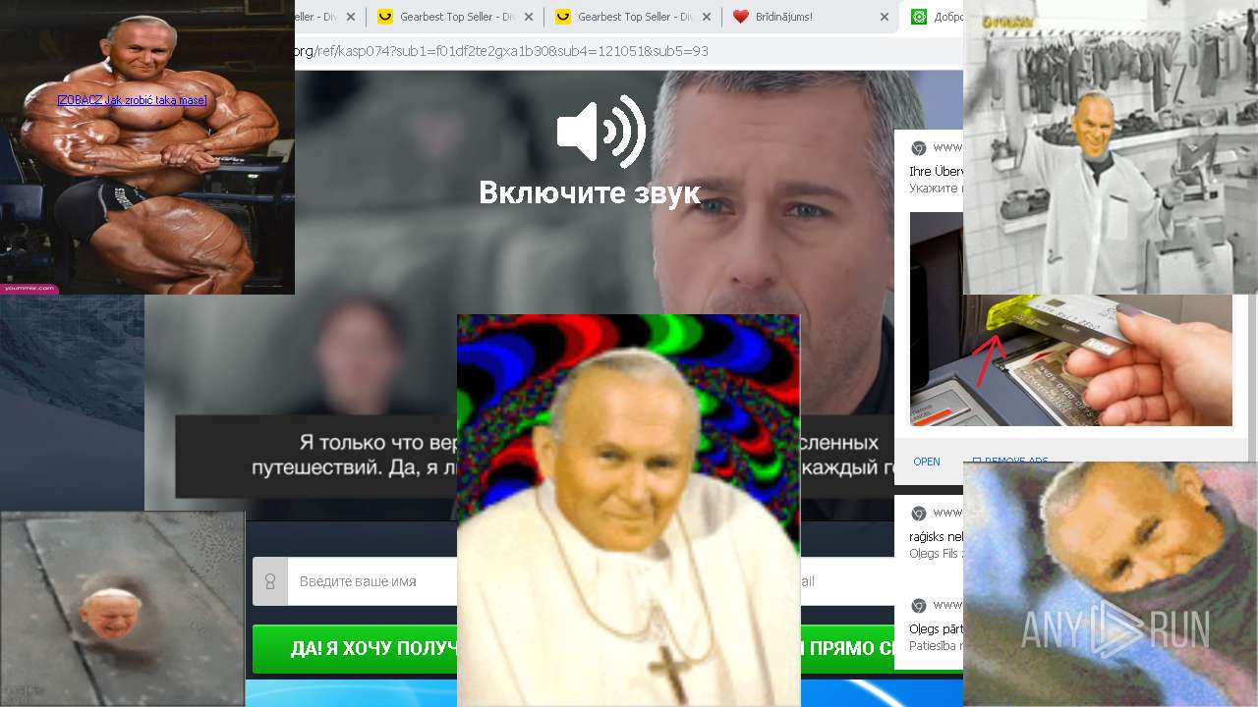Click the 'Oļegs Fils' notification line
This screenshot has height=707, width=1258.
tap(936, 553)
